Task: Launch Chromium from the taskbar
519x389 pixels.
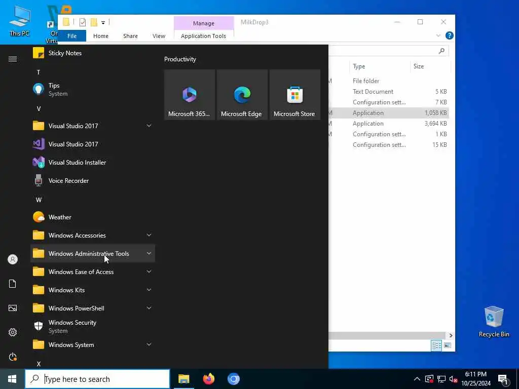Action: click(x=233, y=379)
